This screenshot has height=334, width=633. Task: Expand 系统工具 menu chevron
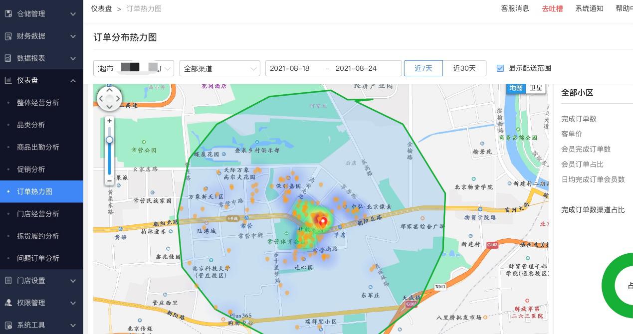pyautogui.click(x=73, y=325)
